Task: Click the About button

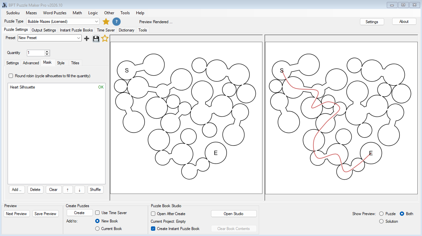Action: [404, 22]
